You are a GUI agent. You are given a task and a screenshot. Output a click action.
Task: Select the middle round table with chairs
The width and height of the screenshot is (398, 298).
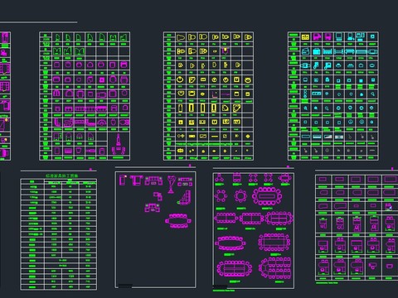(240, 196)
